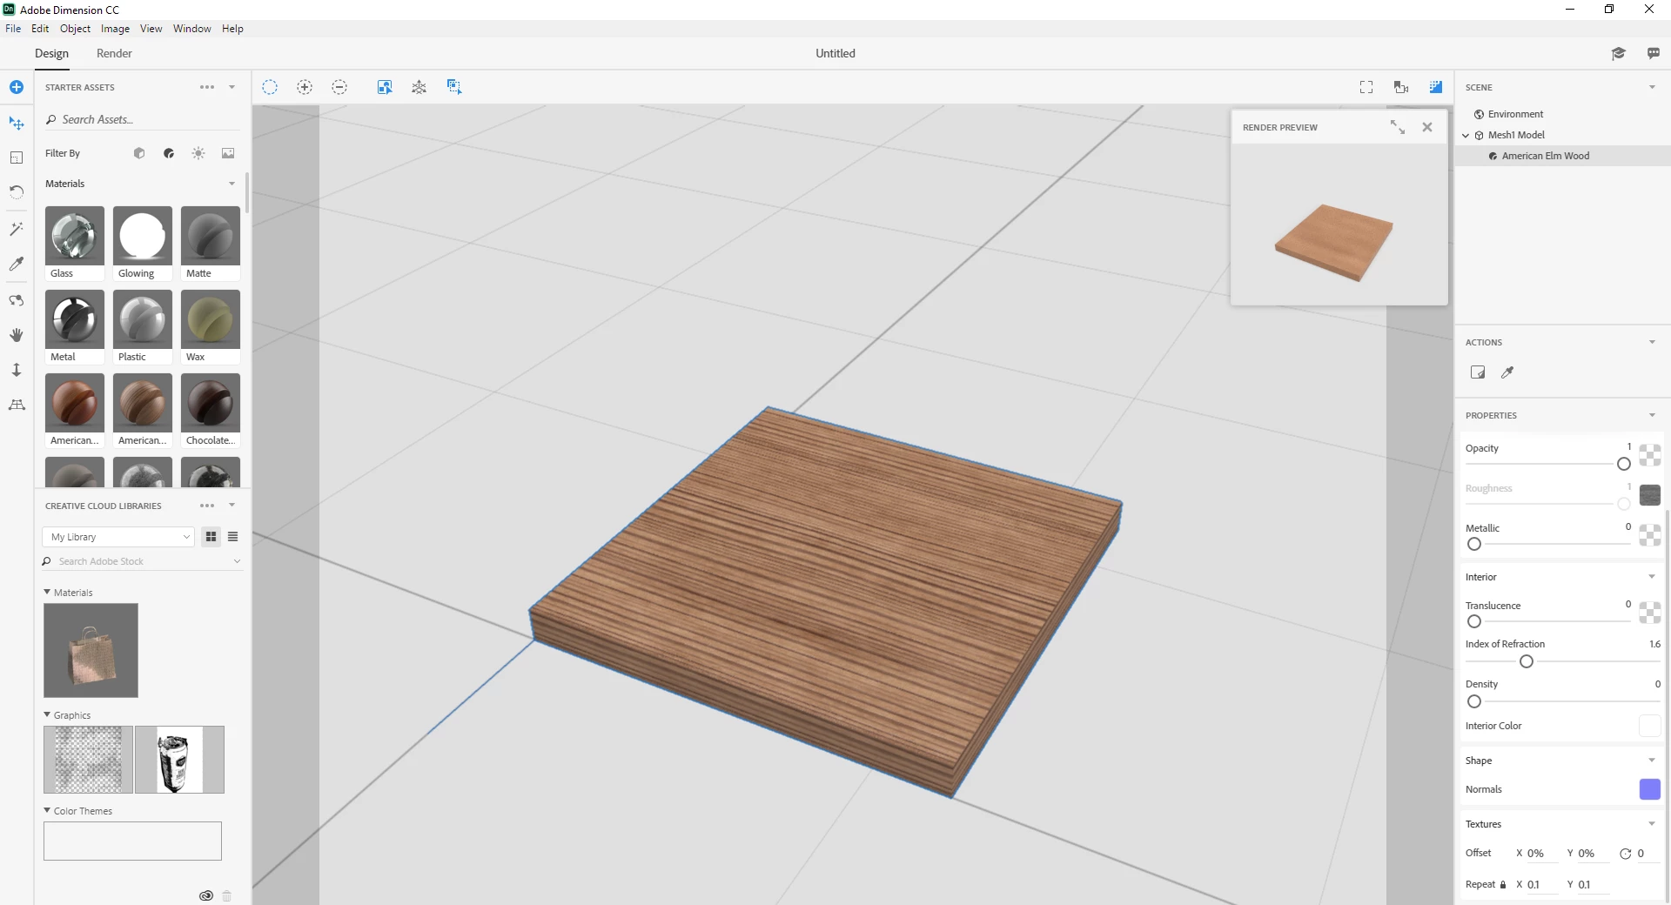Collapse the Mesh1 Model tree item
The width and height of the screenshot is (1671, 905).
[x=1466, y=136]
